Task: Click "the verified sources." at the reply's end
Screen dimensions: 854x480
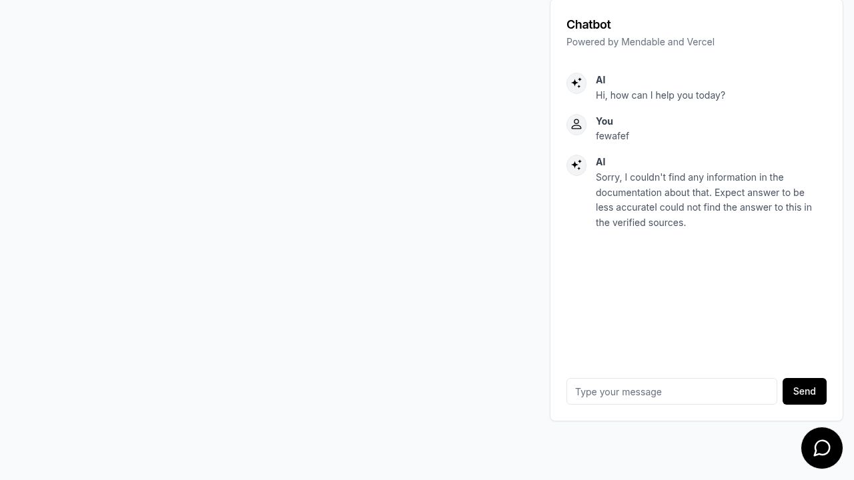Action: click(640, 223)
